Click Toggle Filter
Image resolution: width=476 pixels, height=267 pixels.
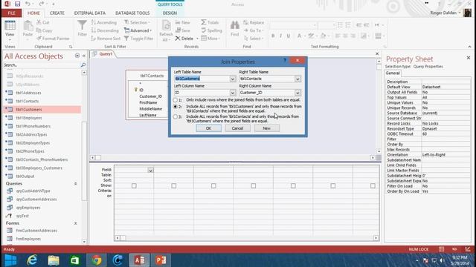coord(138,39)
